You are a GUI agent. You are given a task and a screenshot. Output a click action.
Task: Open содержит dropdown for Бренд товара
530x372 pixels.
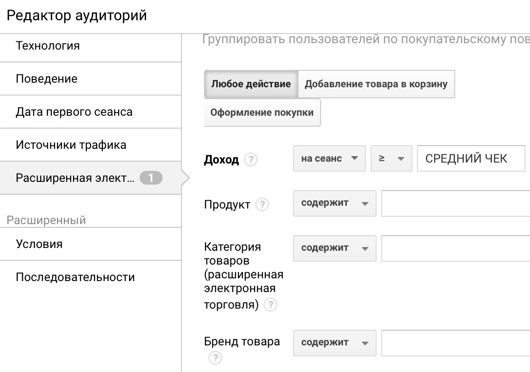(334, 343)
